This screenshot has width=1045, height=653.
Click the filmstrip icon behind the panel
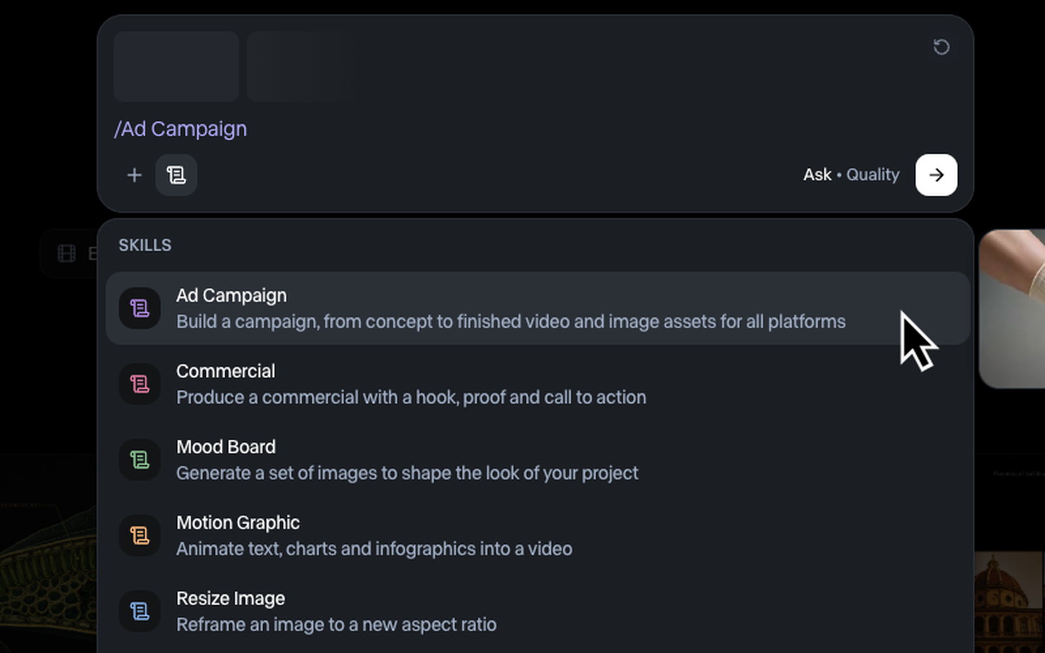(x=67, y=253)
